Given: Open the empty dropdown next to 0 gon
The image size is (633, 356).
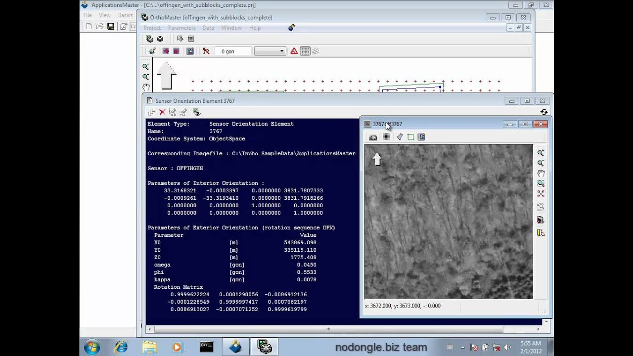Looking at the screenshot, I should click(x=270, y=51).
